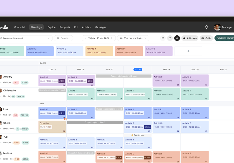Go to next week with right arrow

tap(112, 38)
